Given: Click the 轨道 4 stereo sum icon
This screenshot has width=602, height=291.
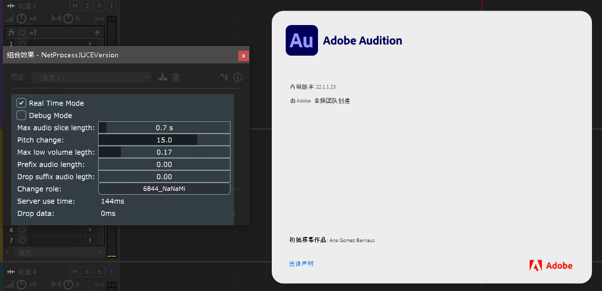Looking at the screenshot, I should point(99,285).
